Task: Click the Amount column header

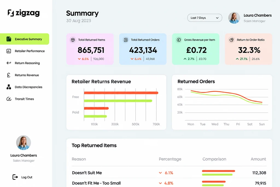Action: click(x=258, y=159)
